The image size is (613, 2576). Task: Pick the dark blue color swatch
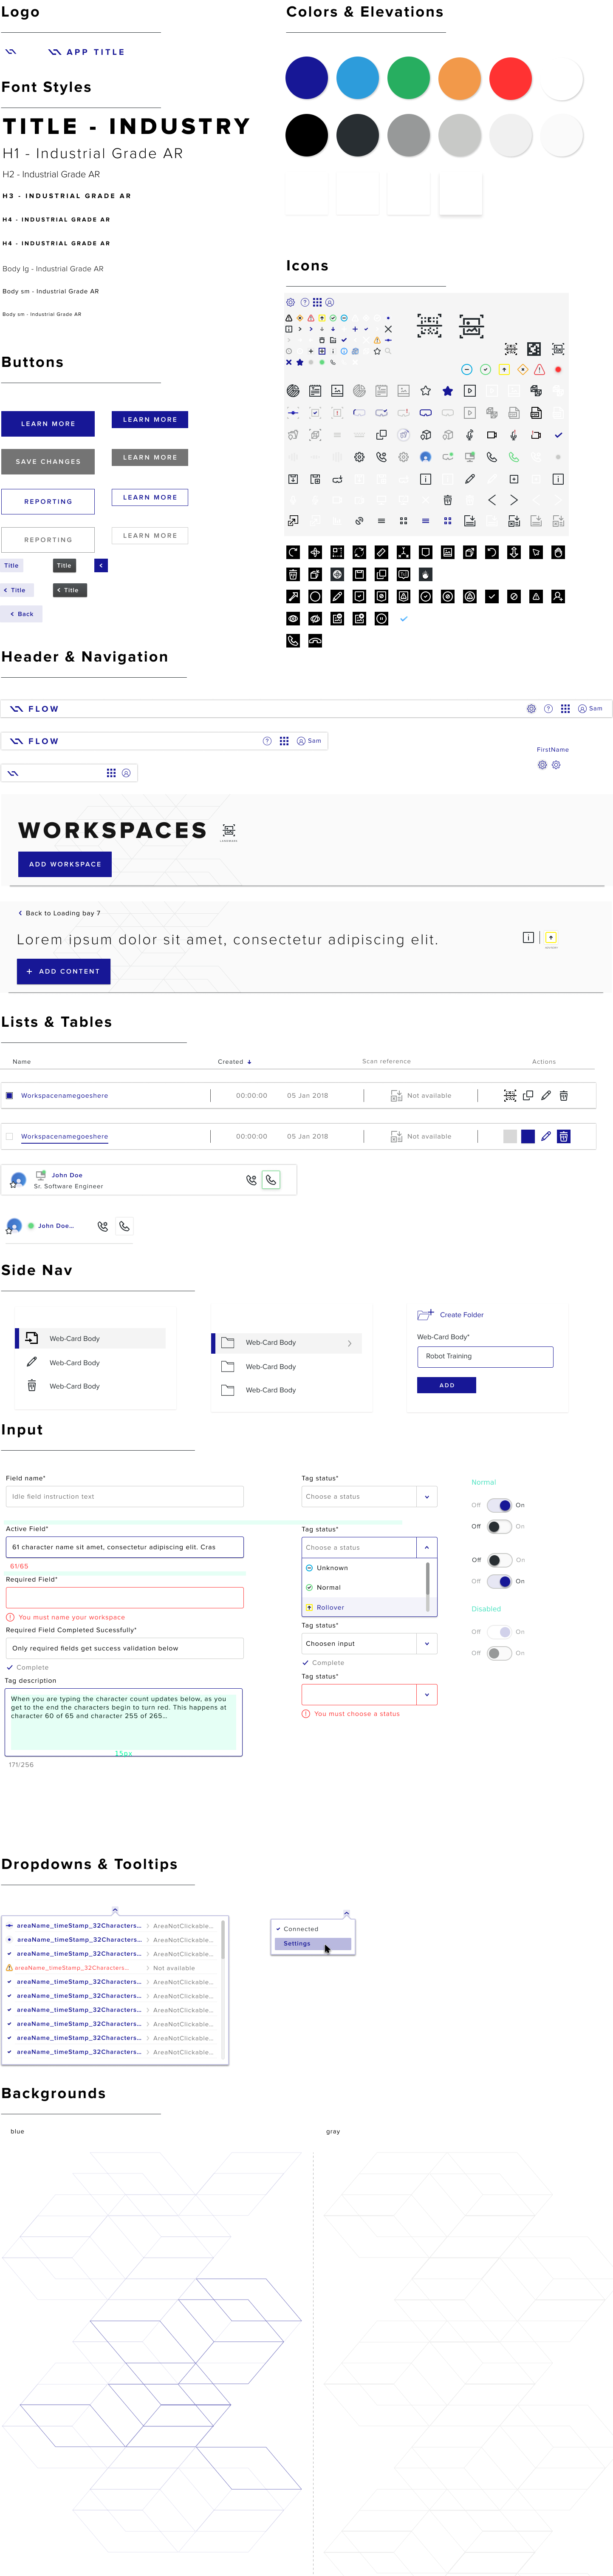point(307,78)
